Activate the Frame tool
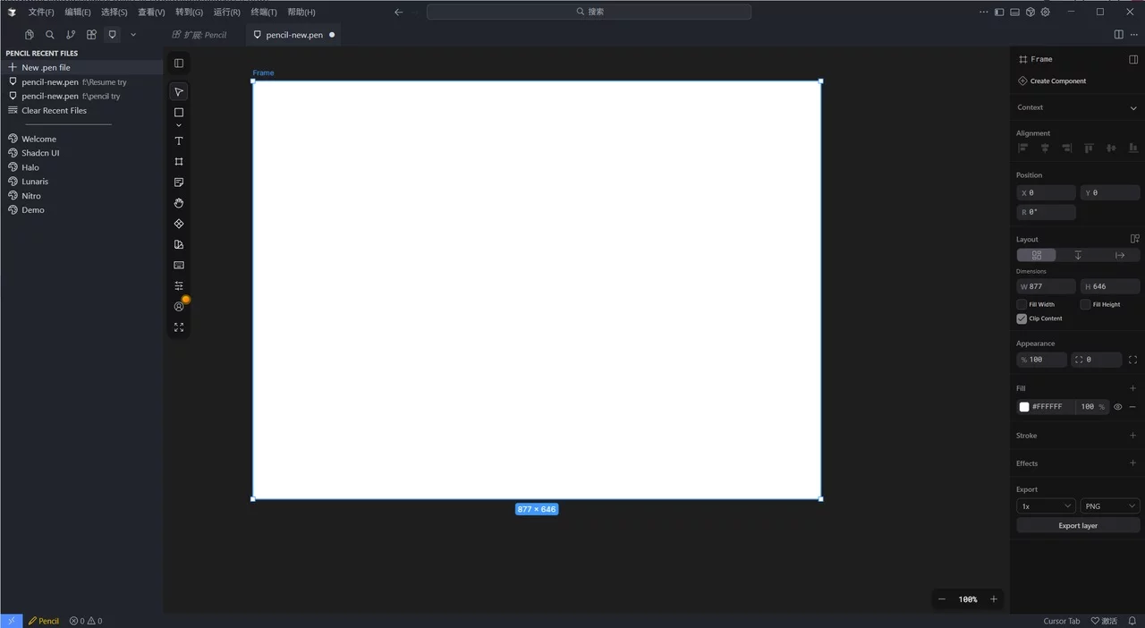The height and width of the screenshot is (628, 1145). [x=179, y=161]
